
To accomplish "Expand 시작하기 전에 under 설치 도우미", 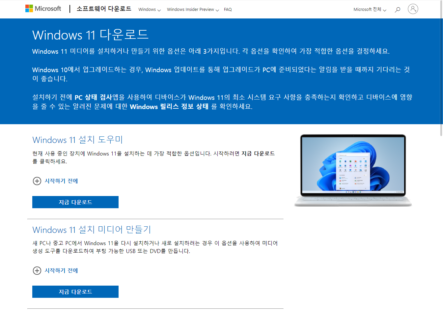I will click(55, 181).
